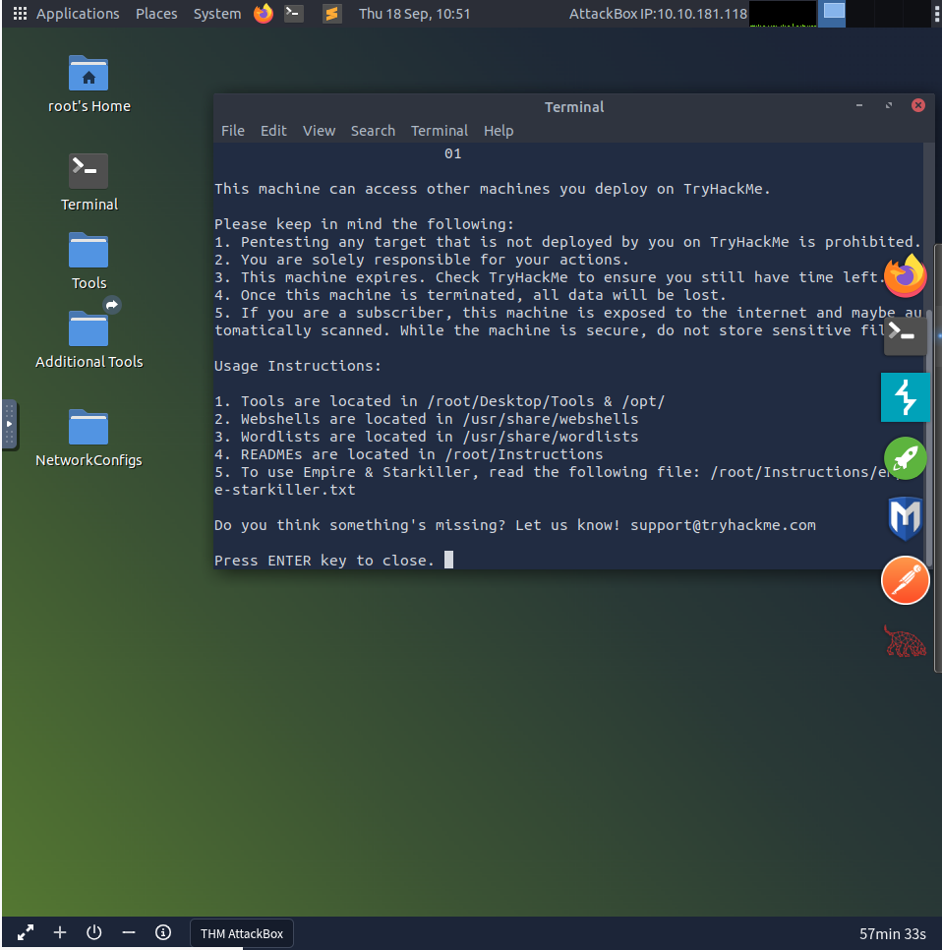Viewport: 942px width, 950px height.
Task: Launch Terminal from the right dock
Action: 905,333
